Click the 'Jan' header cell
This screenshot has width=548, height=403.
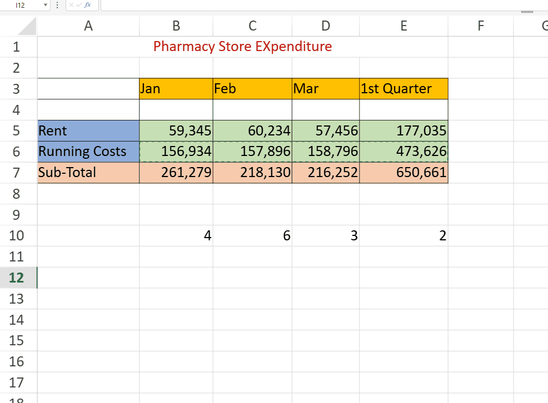(x=176, y=89)
